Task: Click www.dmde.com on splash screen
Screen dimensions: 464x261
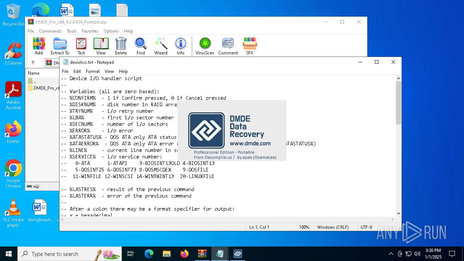Action: pos(250,144)
